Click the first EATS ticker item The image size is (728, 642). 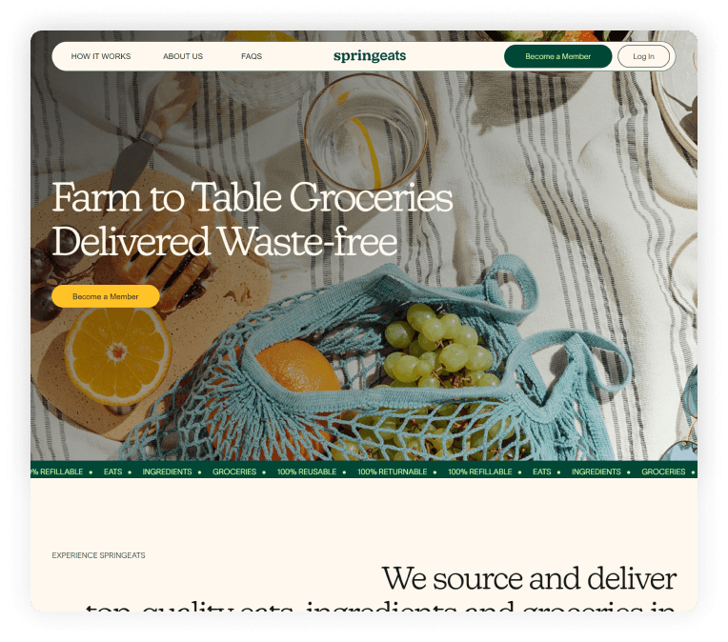tap(112, 471)
